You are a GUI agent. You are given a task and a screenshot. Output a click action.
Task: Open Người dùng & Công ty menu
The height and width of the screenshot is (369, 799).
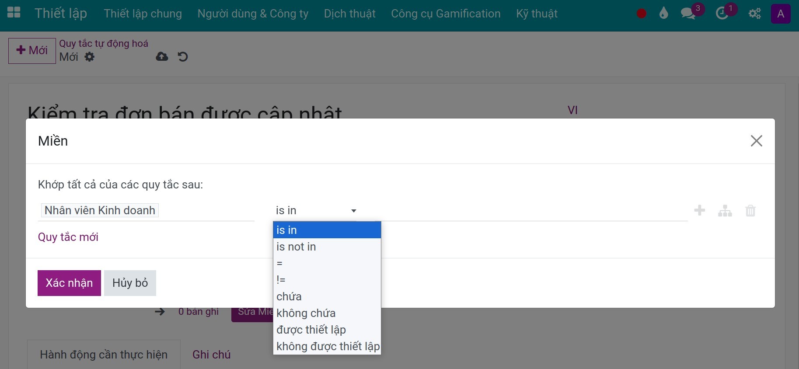pyautogui.click(x=253, y=14)
